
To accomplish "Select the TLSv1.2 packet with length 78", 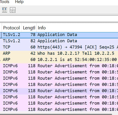I will click(59, 35).
